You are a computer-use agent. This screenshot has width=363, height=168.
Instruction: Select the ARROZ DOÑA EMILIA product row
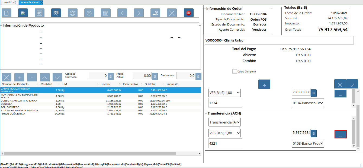tap(13, 114)
